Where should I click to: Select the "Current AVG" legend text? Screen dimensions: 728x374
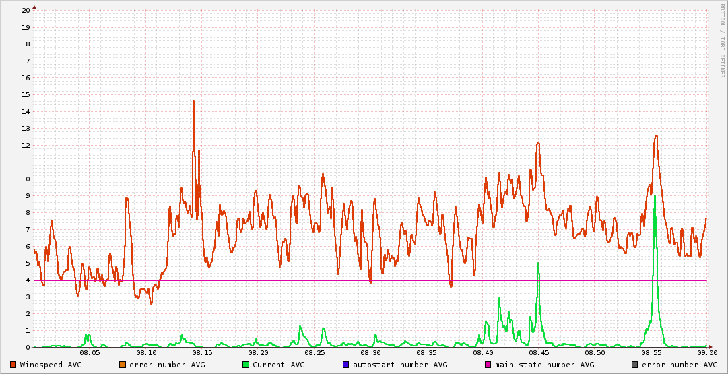click(x=278, y=365)
